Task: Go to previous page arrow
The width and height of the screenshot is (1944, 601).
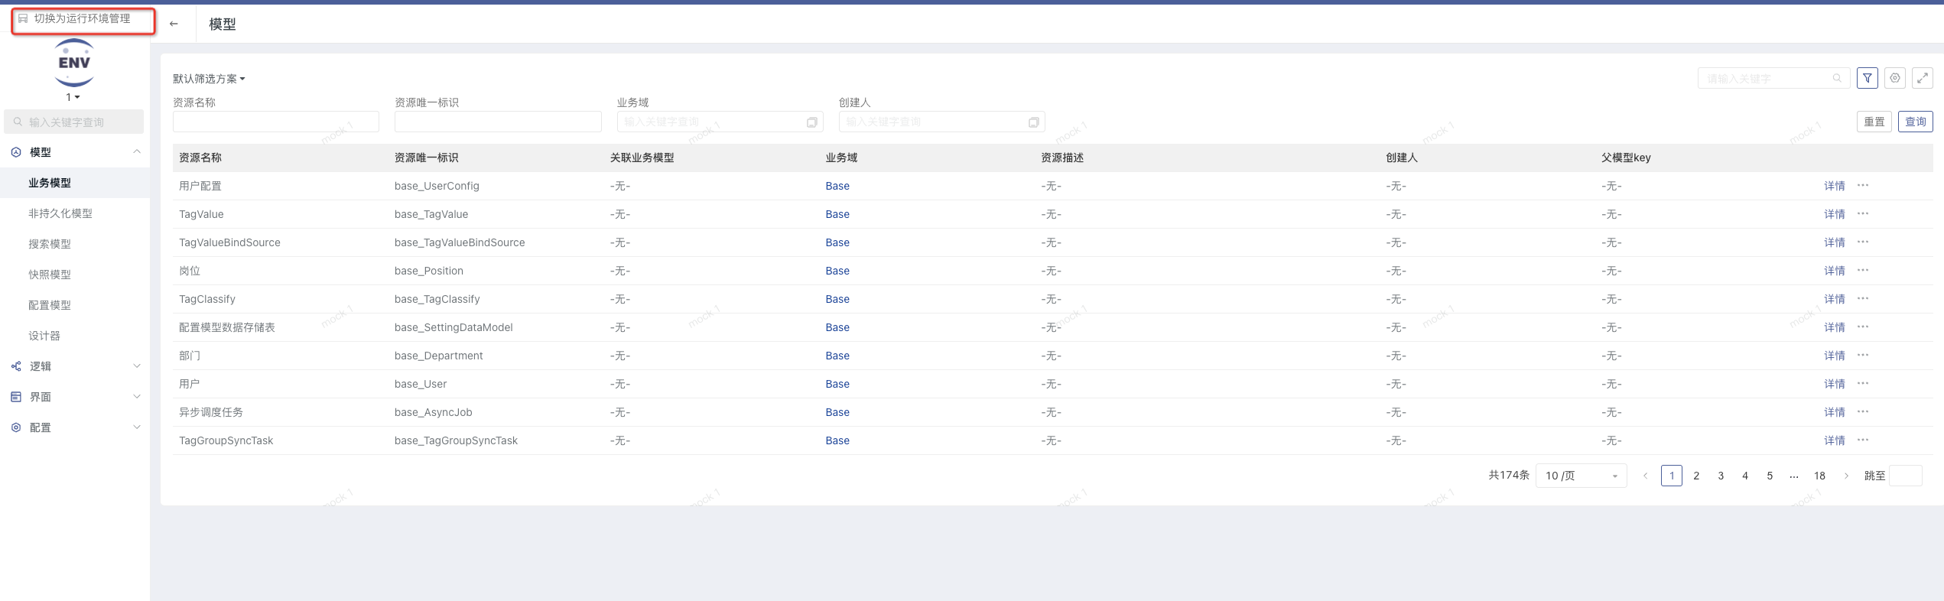Action: pos(1645,476)
